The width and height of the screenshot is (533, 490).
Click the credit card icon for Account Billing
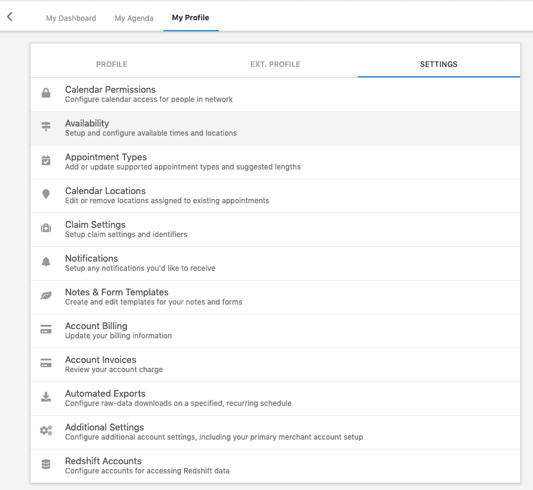tap(46, 329)
